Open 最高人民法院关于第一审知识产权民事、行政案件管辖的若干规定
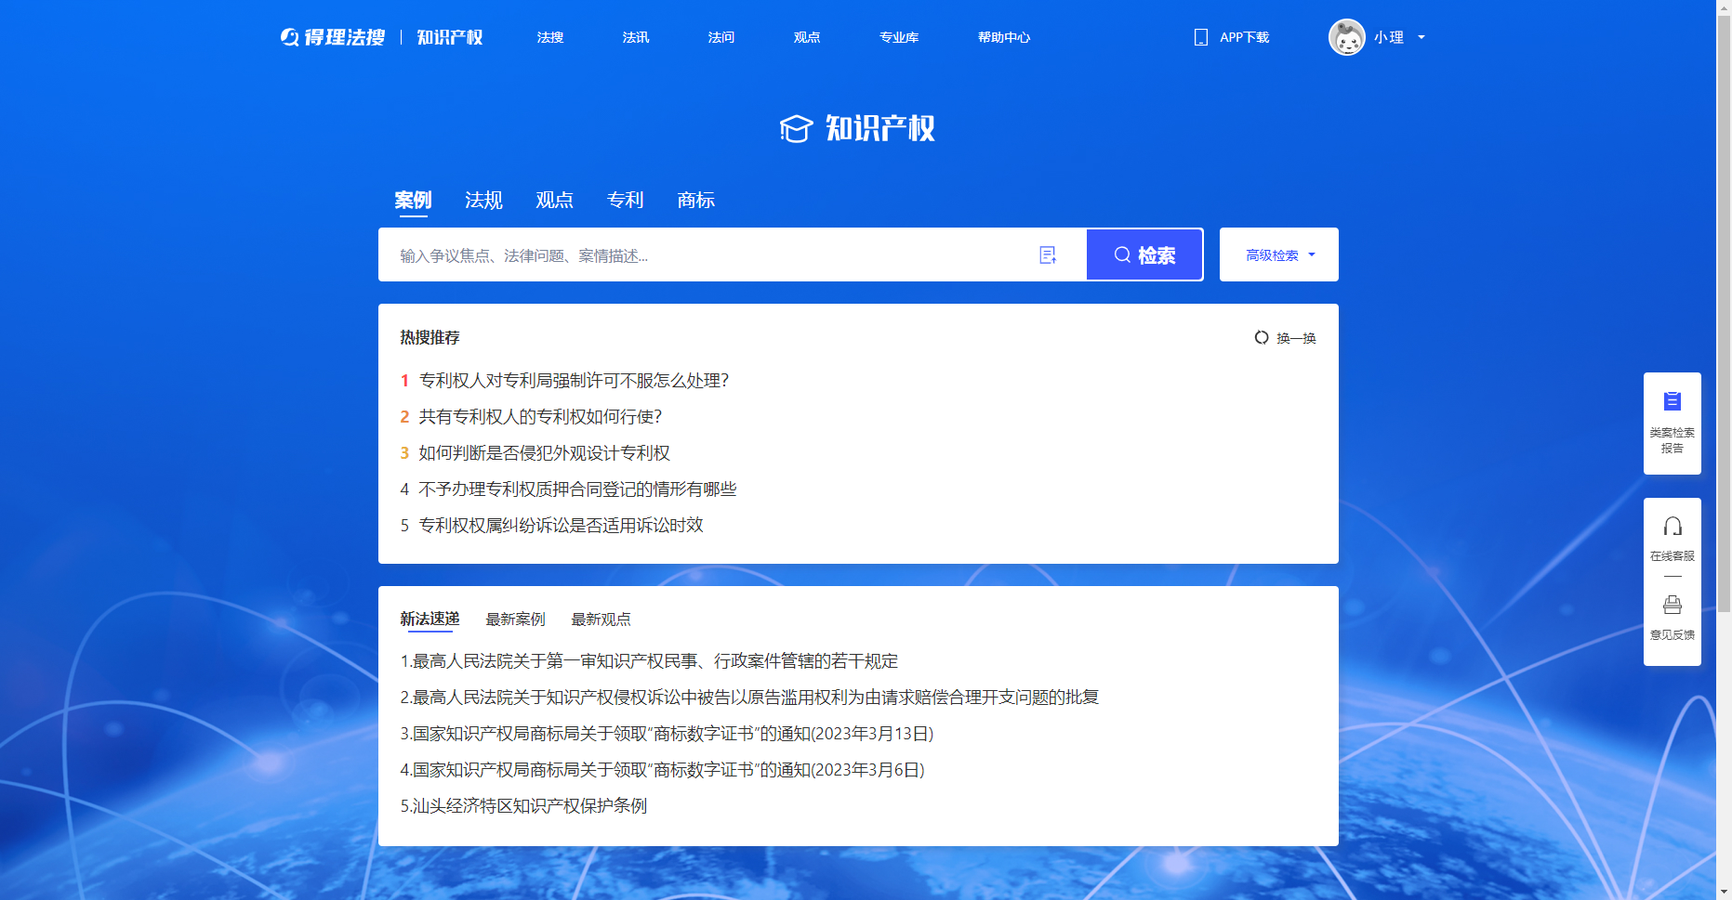This screenshot has width=1732, height=900. tap(649, 660)
